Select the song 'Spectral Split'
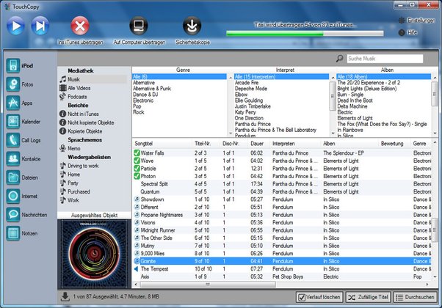442x308 pixels. pos(154,184)
